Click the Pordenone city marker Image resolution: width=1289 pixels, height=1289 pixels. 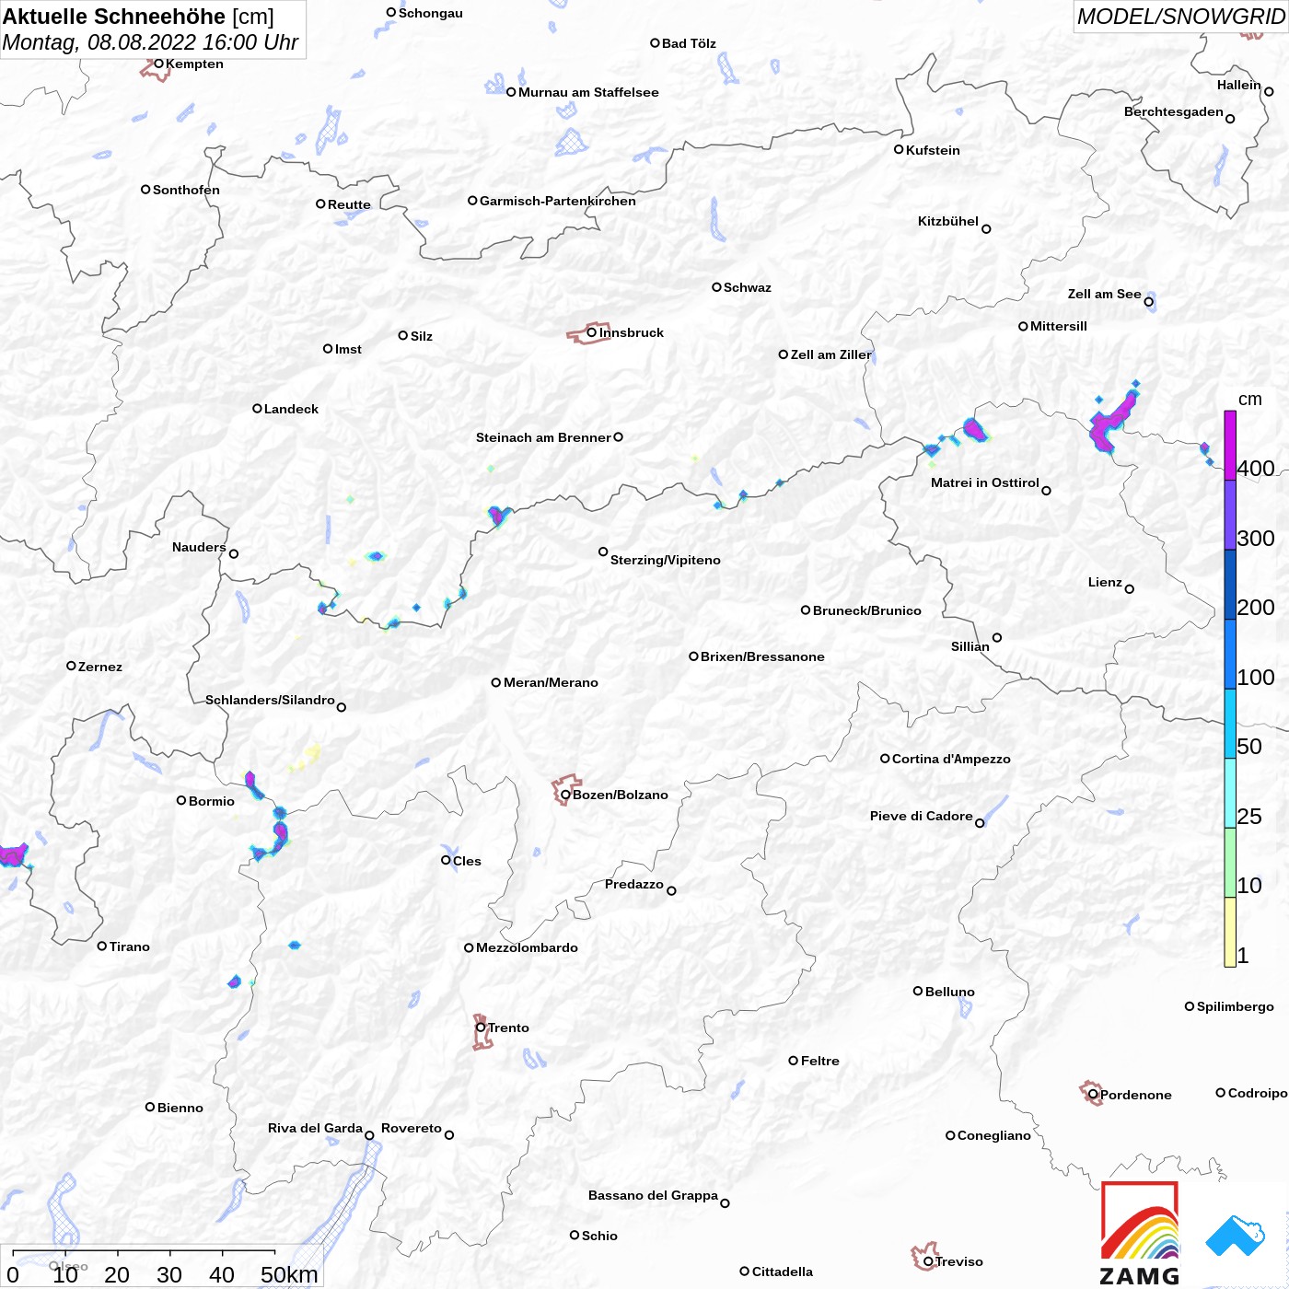tap(1093, 1095)
